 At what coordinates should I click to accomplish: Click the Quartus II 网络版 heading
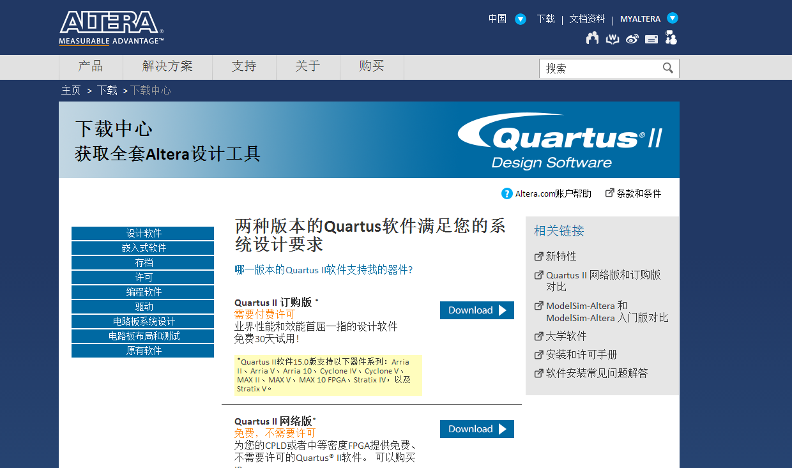[x=275, y=421]
